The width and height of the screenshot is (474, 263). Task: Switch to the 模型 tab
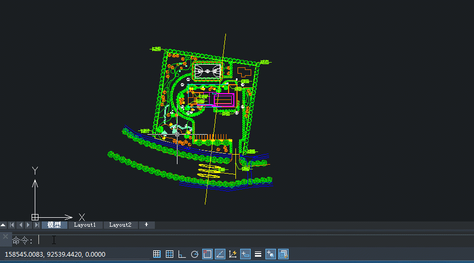coord(54,225)
